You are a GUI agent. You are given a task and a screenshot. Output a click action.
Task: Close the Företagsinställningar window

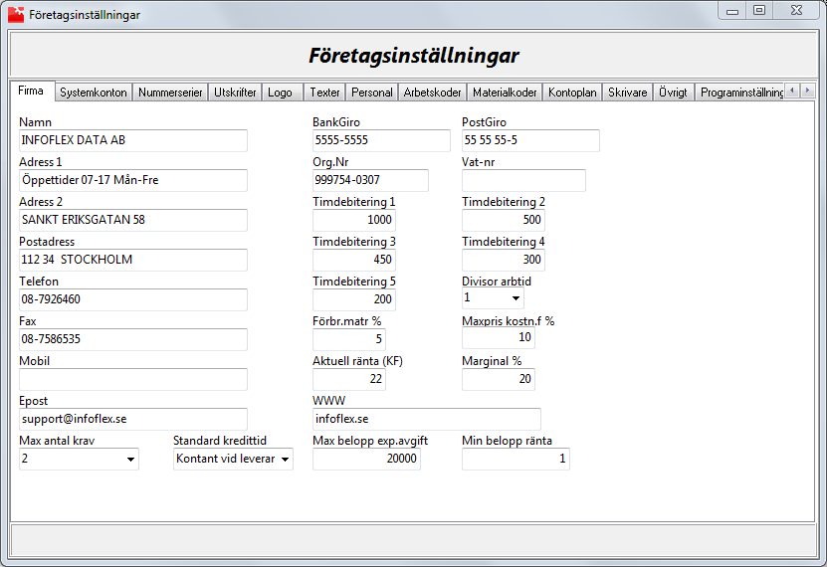click(796, 11)
